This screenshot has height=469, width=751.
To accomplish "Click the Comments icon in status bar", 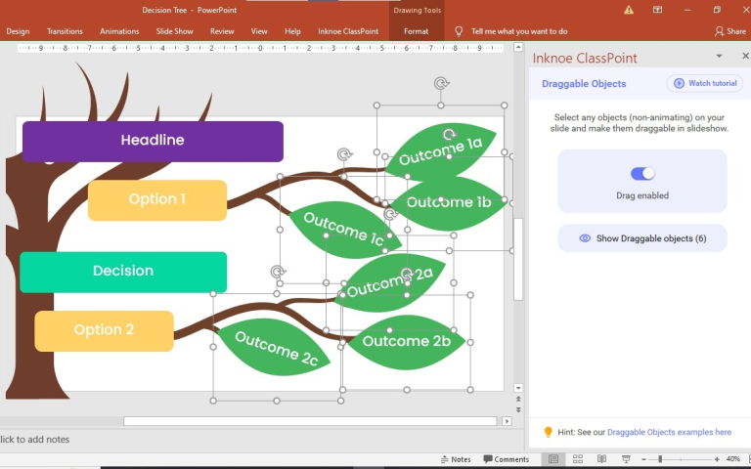I will pyautogui.click(x=506, y=459).
